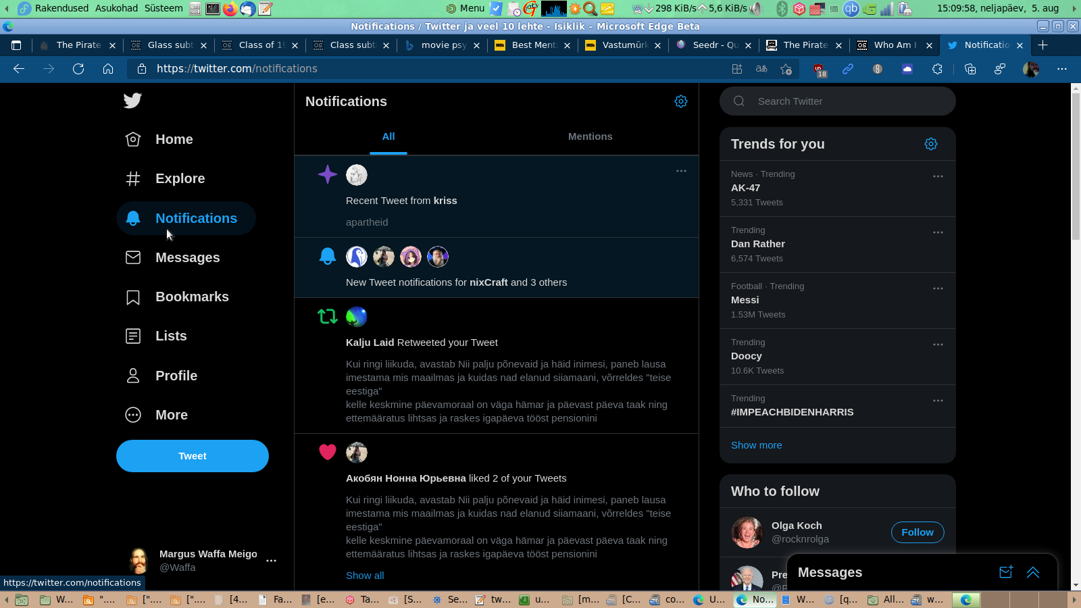Open Edge collections icon

tap(970, 69)
